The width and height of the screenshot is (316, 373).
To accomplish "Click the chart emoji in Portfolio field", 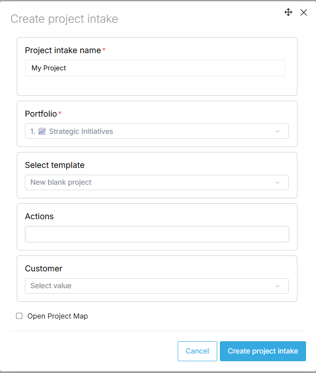I will (x=42, y=132).
